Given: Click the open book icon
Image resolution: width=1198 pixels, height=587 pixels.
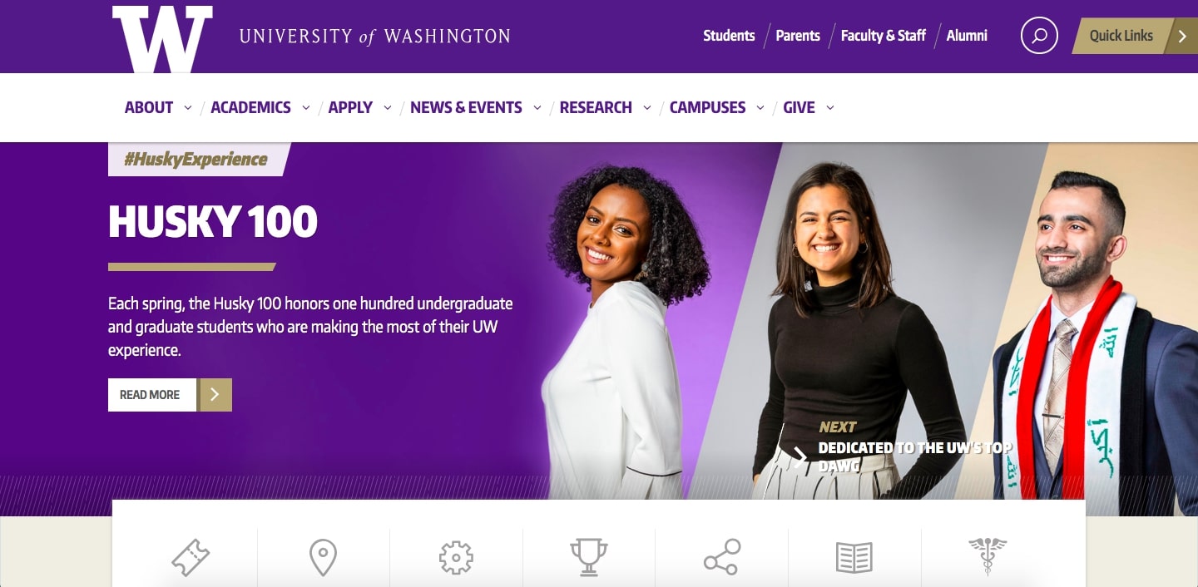Looking at the screenshot, I should (854, 557).
